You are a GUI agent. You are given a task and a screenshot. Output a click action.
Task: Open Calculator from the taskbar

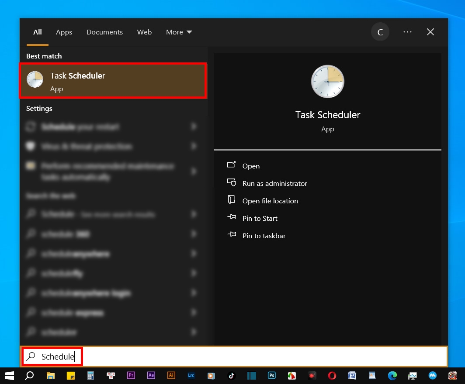tap(90, 376)
